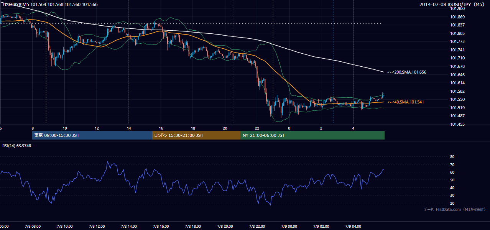Click the 7/8 12:00 date axis label
Screen dimensions: 490x230
point(97,227)
